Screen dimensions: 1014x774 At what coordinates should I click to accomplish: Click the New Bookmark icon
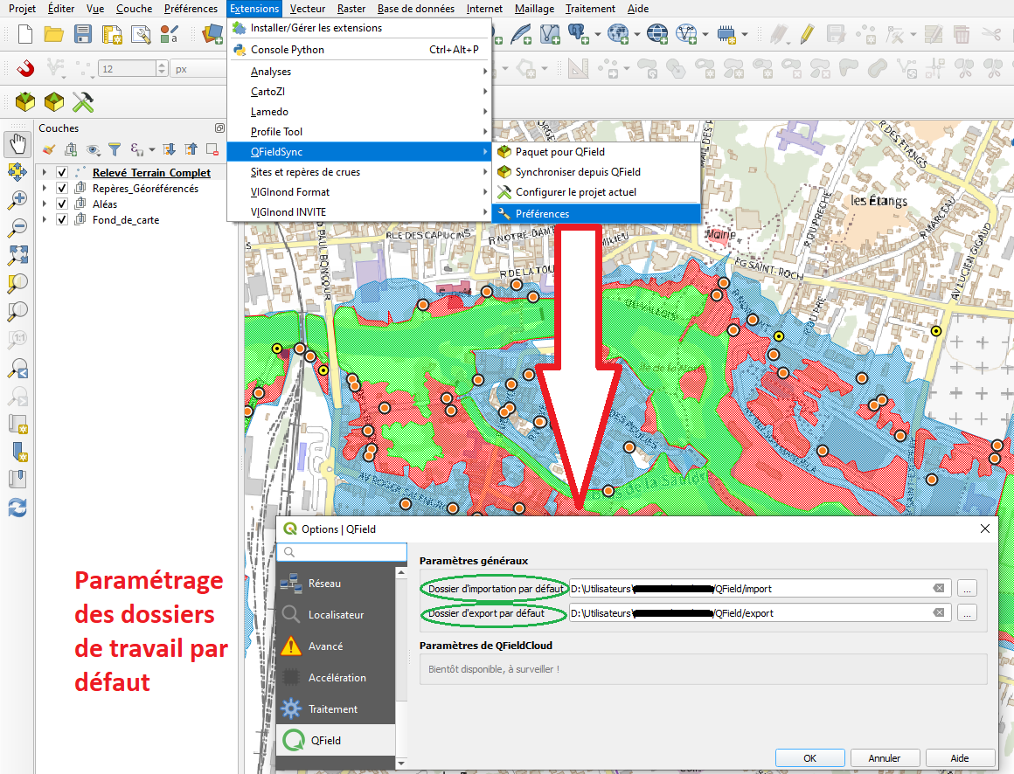(x=17, y=452)
